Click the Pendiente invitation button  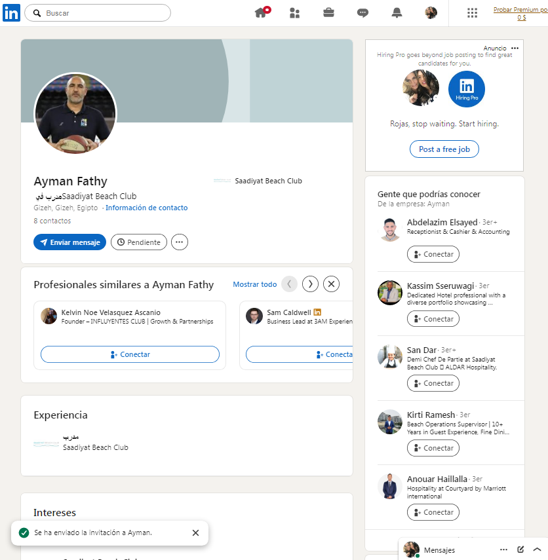(139, 242)
